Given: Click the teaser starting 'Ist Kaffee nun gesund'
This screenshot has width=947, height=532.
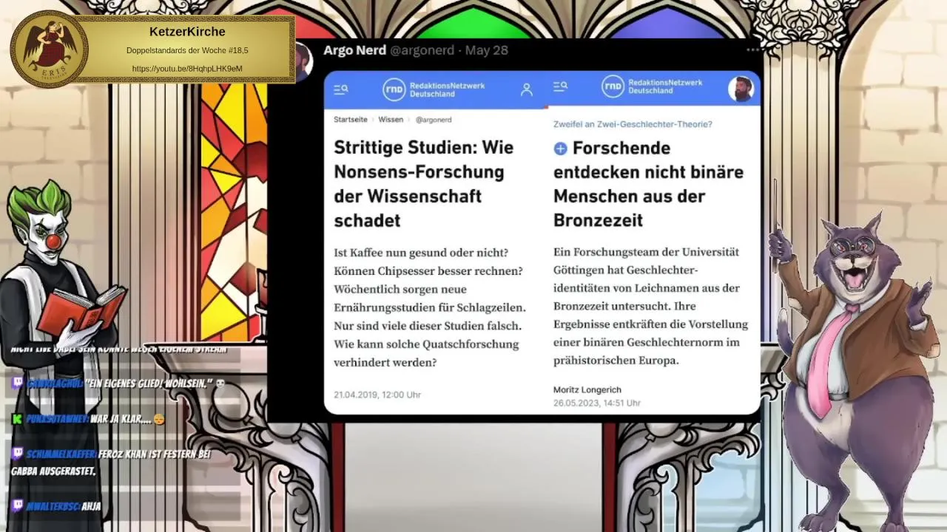Looking at the screenshot, I should tap(430, 307).
